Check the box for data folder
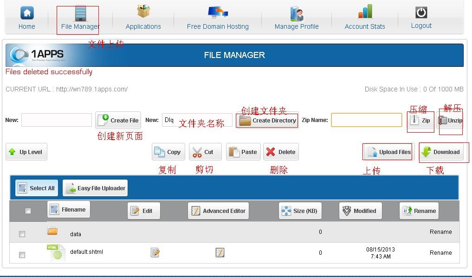 click(x=22, y=234)
